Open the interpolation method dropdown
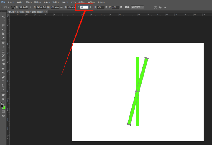212x145 pixels. coord(137,7)
